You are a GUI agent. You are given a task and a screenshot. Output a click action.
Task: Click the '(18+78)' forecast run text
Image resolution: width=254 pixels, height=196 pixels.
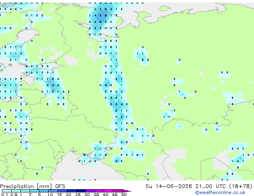[x=240, y=186]
